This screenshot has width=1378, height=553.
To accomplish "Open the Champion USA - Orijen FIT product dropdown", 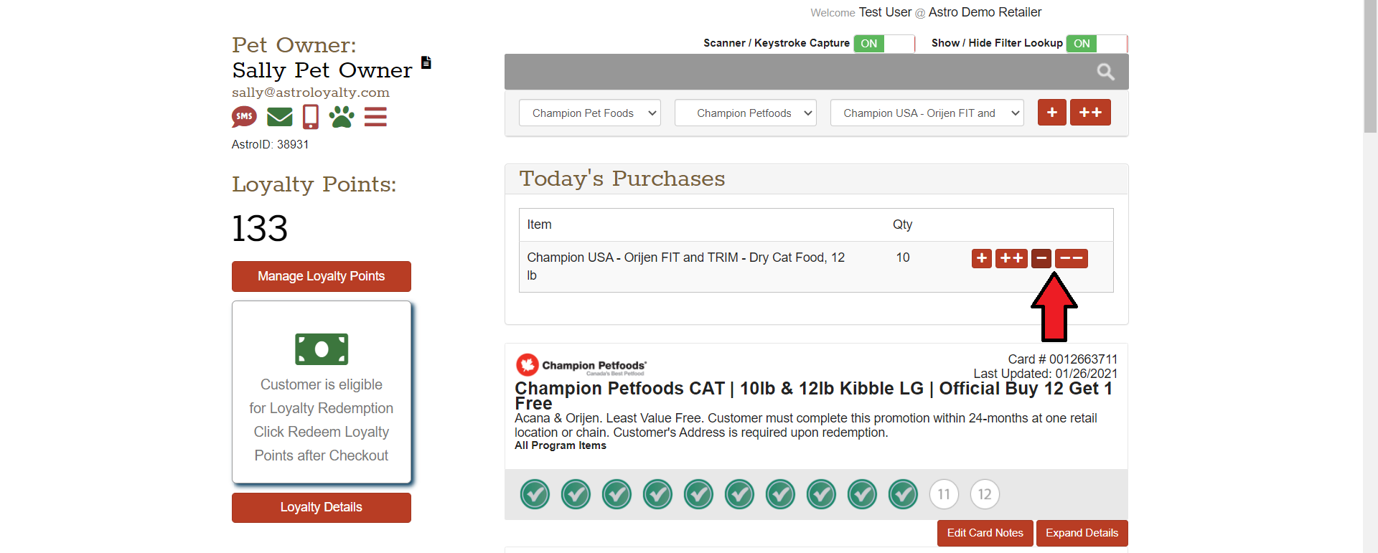I will tap(927, 113).
